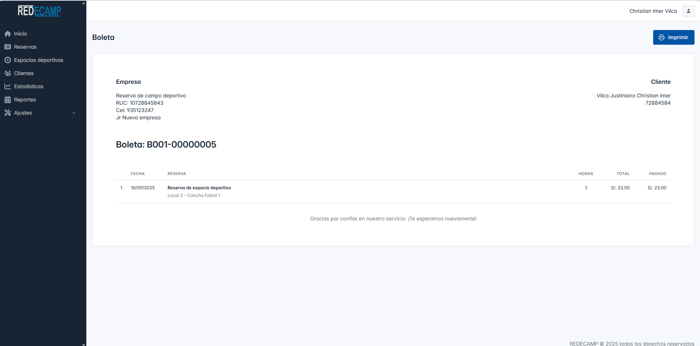The image size is (700, 346).
Task: Click the printer icon in Imprimir button
Action: 662,37
